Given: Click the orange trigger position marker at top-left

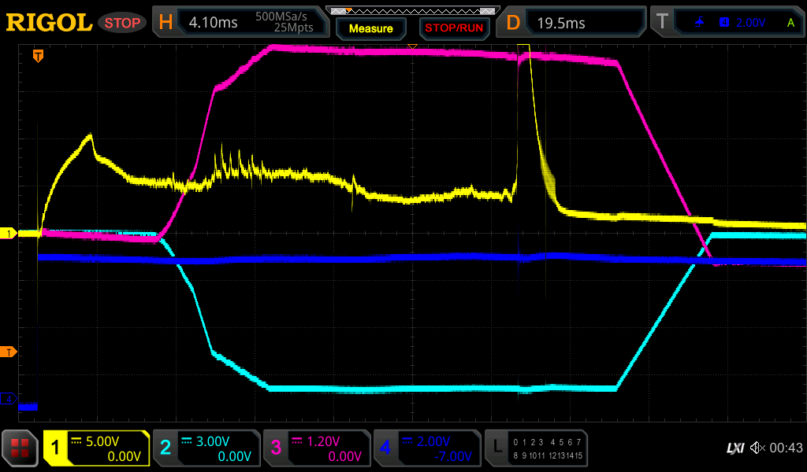Looking at the screenshot, I should tap(38, 56).
